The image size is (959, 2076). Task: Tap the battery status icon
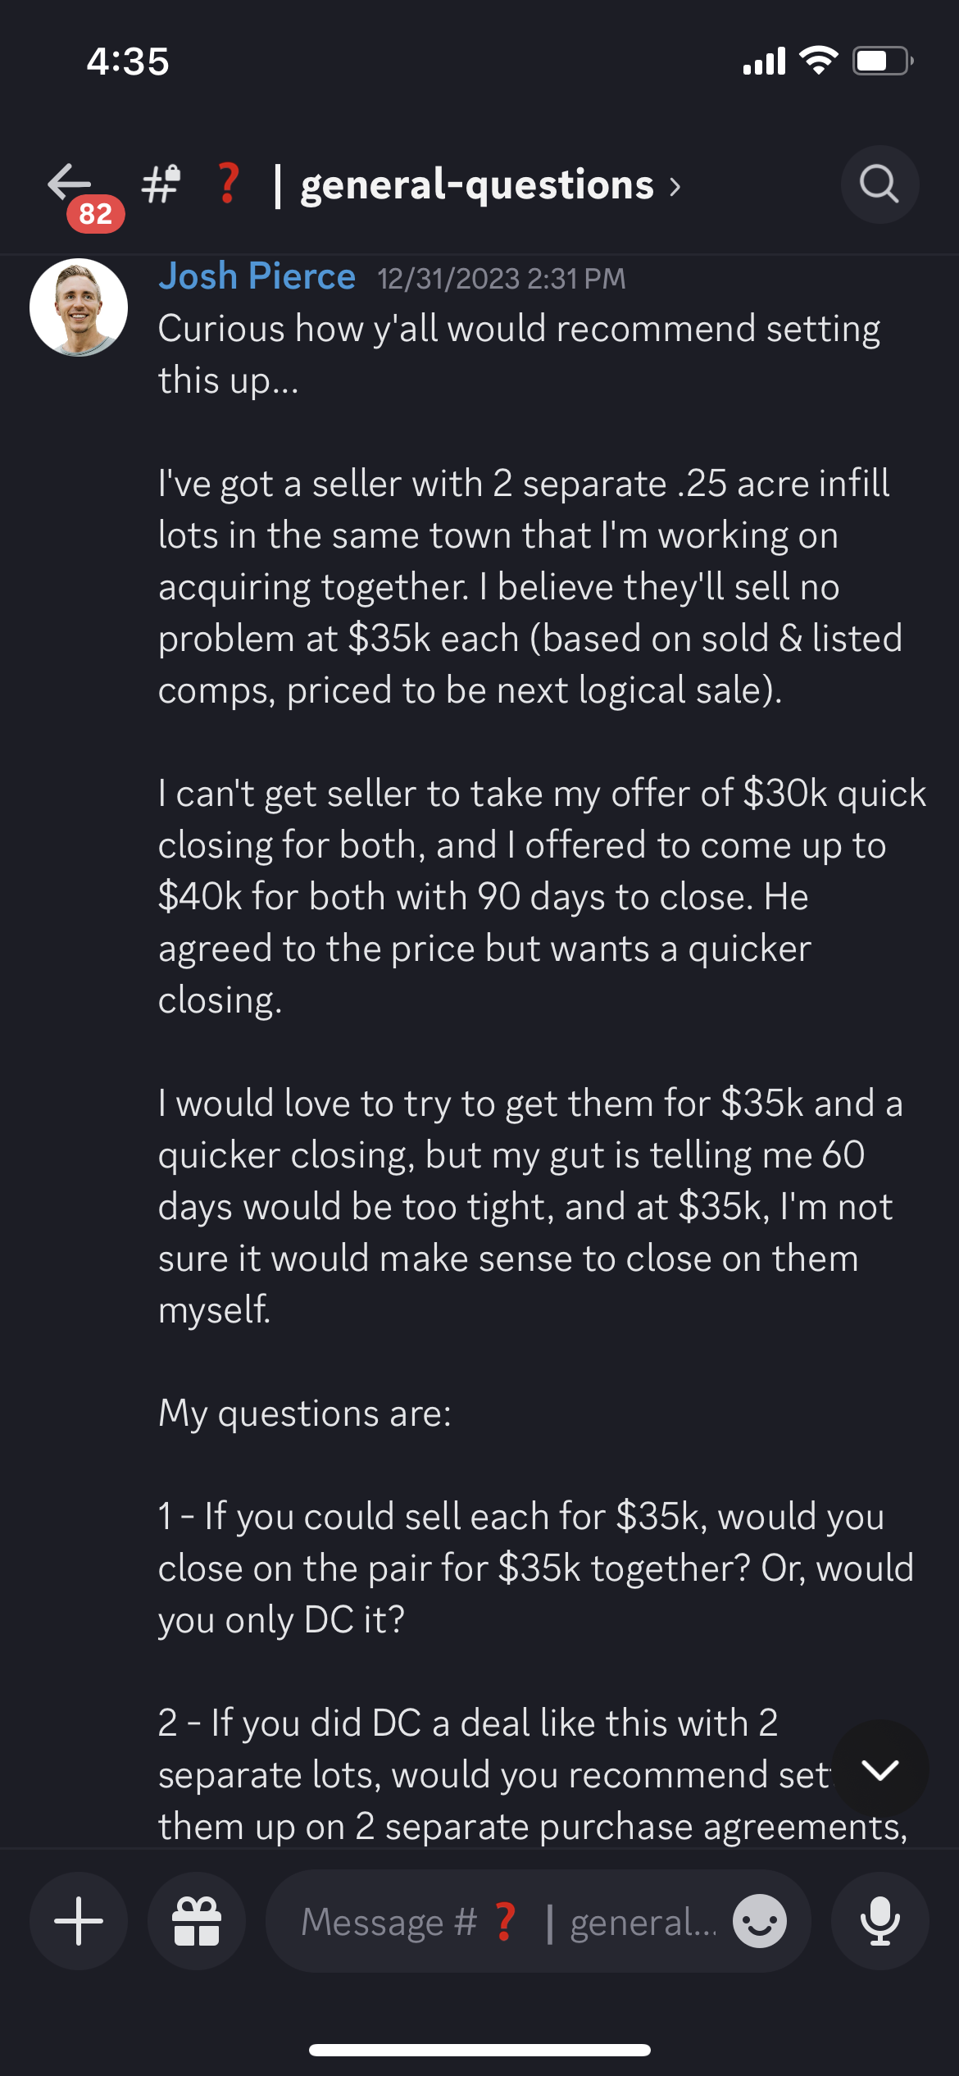884,61
